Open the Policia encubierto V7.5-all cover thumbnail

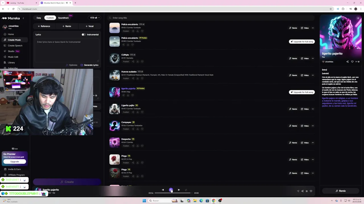coord(115,28)
